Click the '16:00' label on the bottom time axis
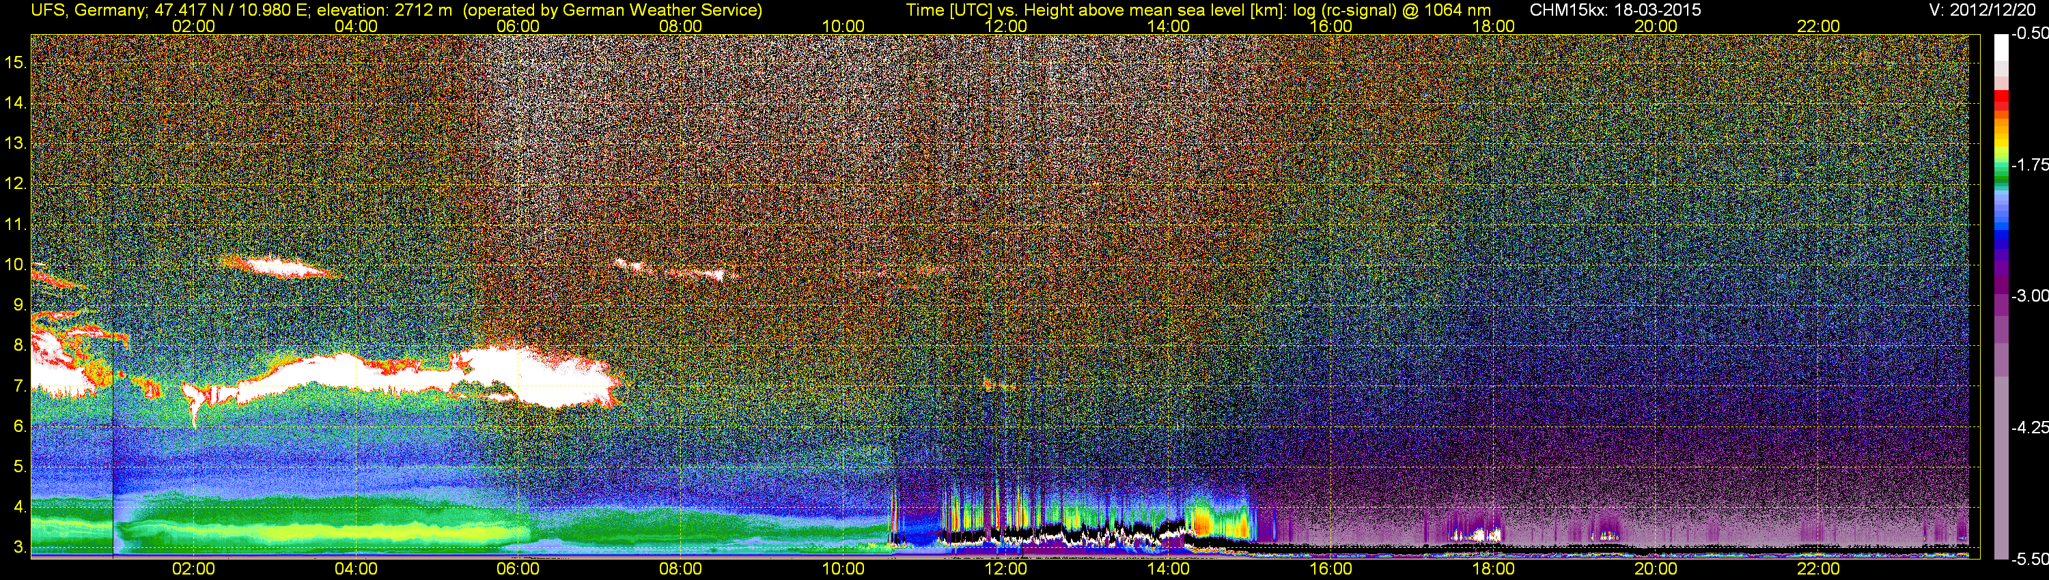This screenshot has height=580, width=2049. coord(1330,569)
